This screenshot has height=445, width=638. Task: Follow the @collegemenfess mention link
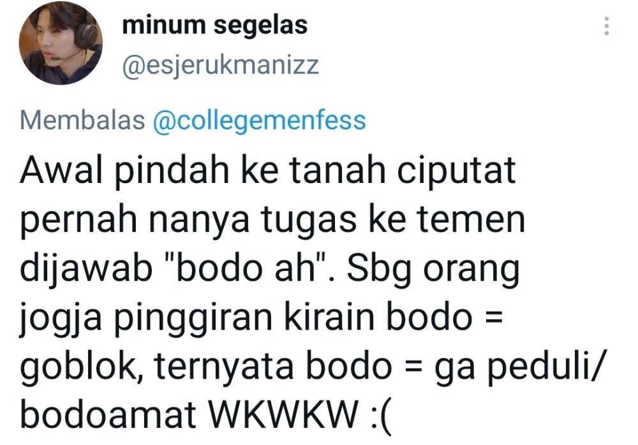[x=260, y=120]
